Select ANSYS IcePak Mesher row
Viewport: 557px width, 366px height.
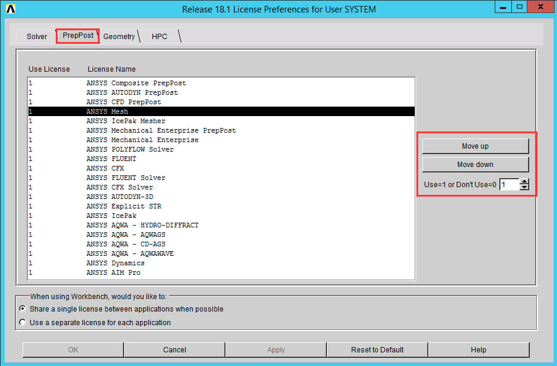point(221,121)
